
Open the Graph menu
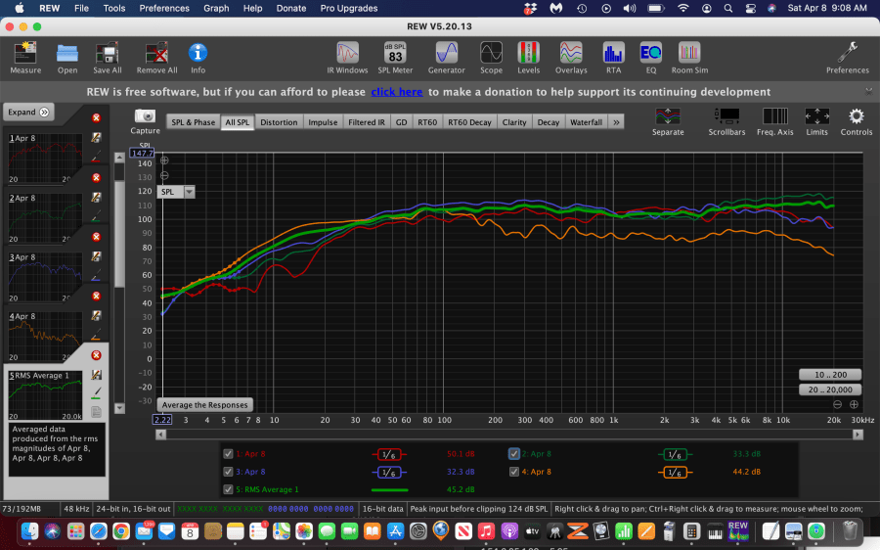tap(216, 9)
